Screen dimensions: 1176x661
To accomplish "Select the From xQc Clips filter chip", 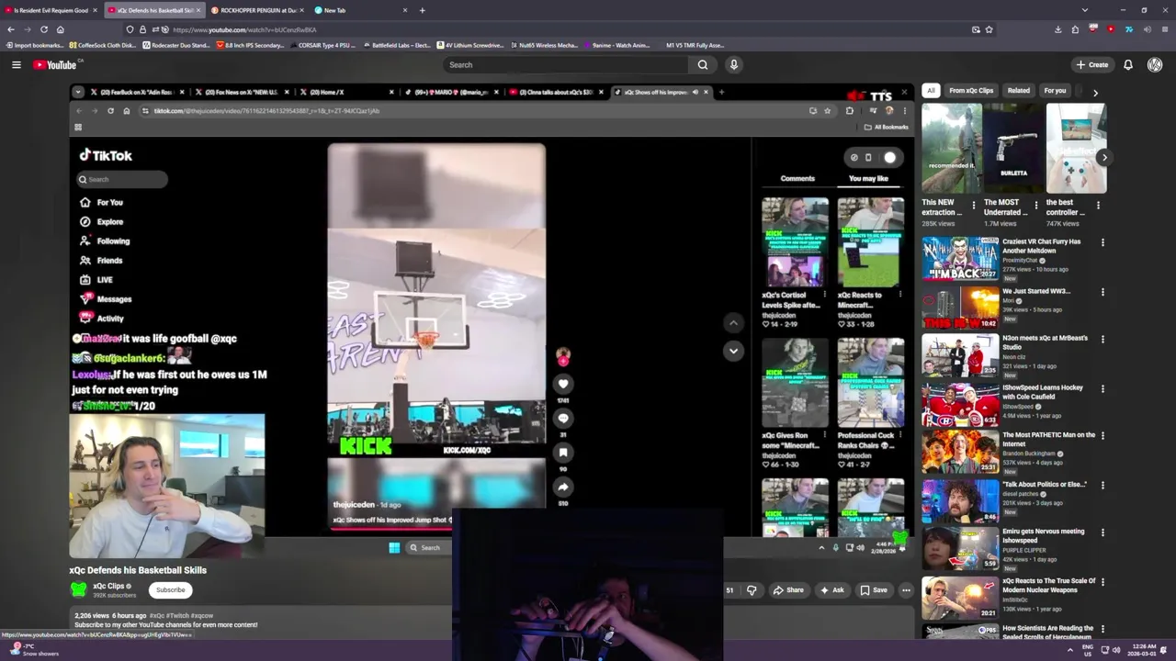I will tap(971, 91).
